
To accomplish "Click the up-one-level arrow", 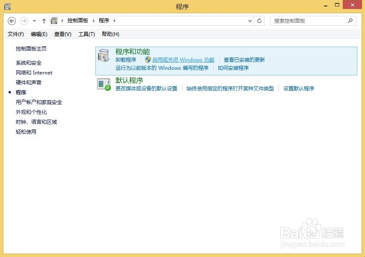I will pyautogui.click(x=44, y=21).
